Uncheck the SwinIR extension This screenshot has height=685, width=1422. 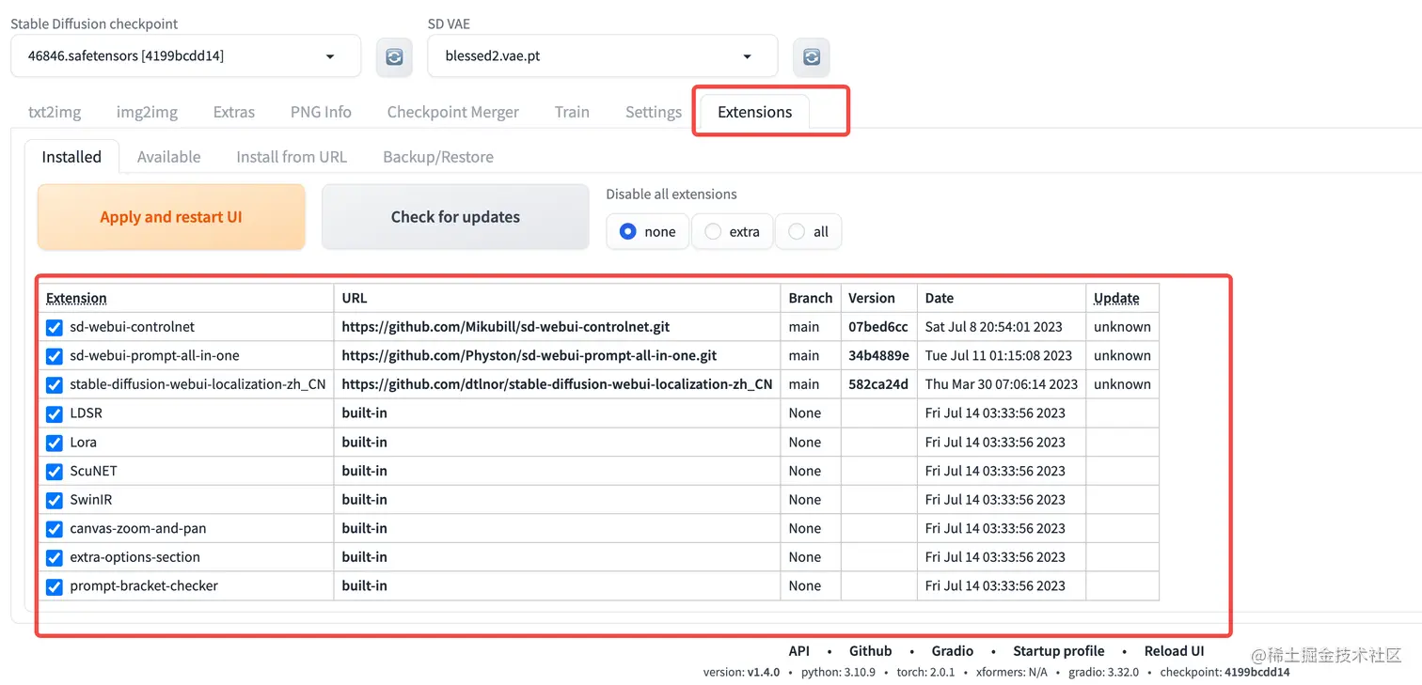pyautogui.click(x=55, y=500)
